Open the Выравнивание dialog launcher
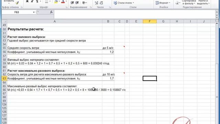The image size is (220, 124). [x=91, y=7]
